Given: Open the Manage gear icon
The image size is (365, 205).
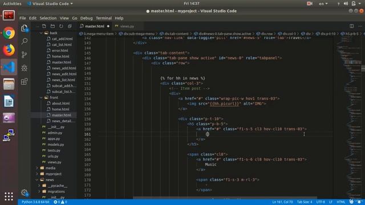Looking at the screenshot, I should point(24,192).
